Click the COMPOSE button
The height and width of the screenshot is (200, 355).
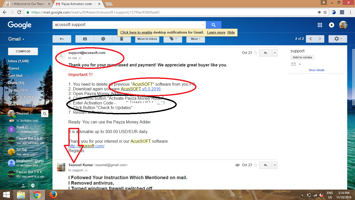pos(23,51)
